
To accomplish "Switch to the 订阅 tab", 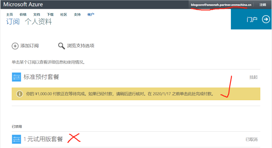I will (x=13, y=22).
